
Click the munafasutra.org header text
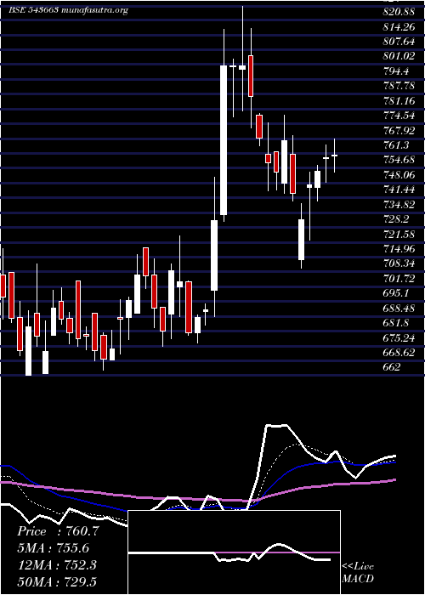coord(94,10)
